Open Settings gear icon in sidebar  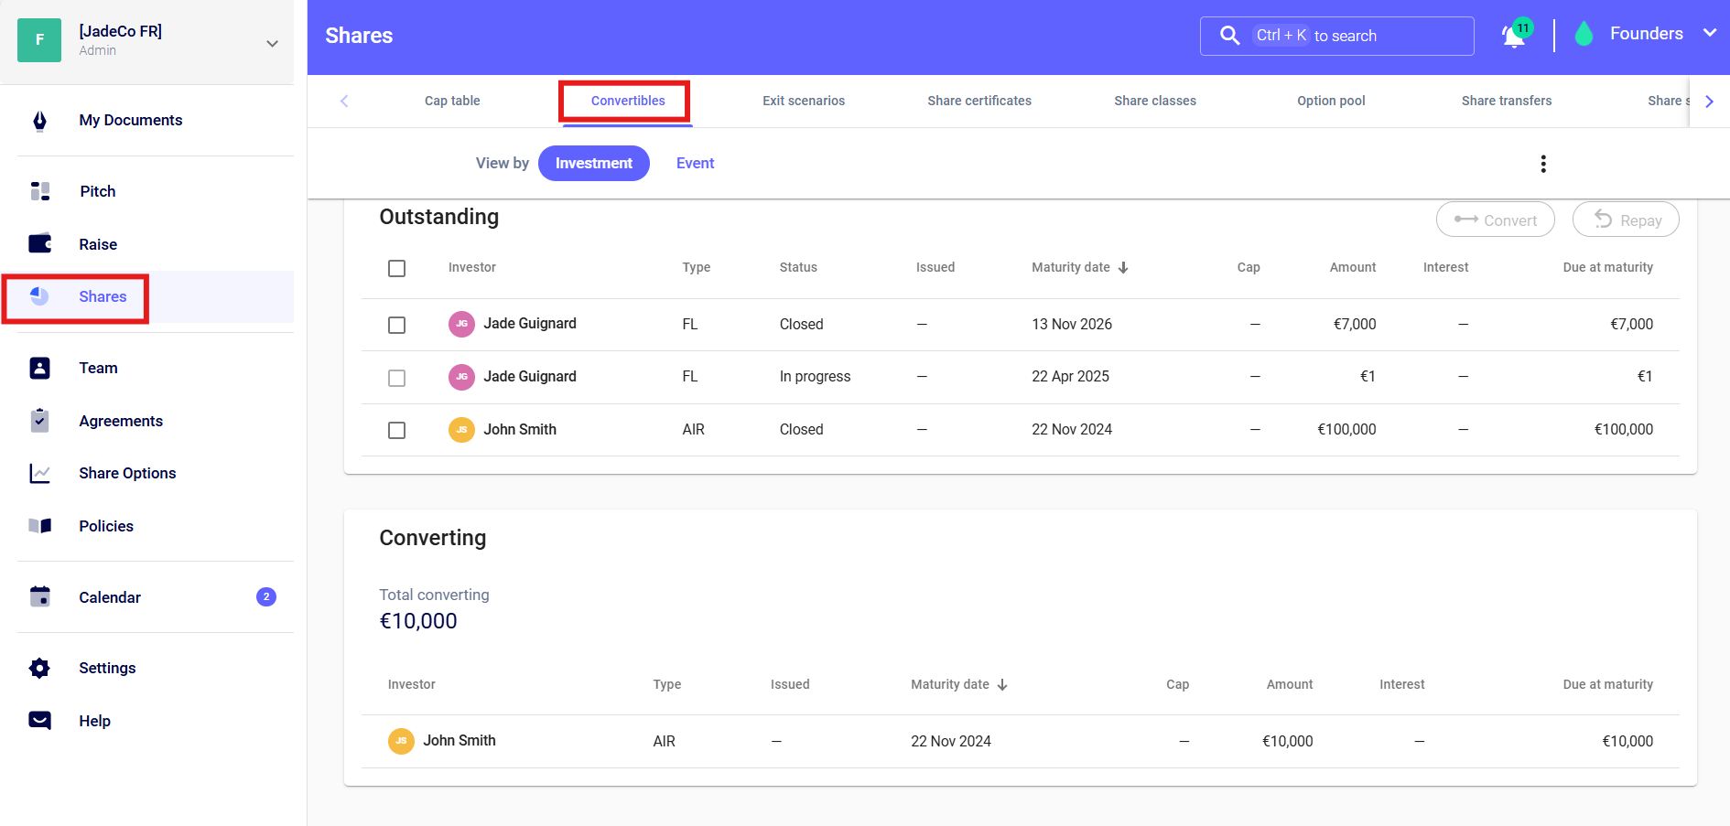(39, 668)
